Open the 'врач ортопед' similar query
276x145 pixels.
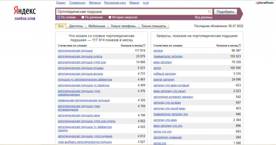click(x=163, y=62)
